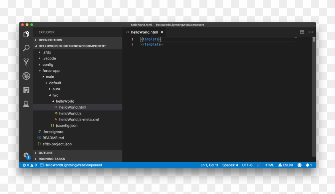Open notifications bell in status bar

(x=309, y=165)
